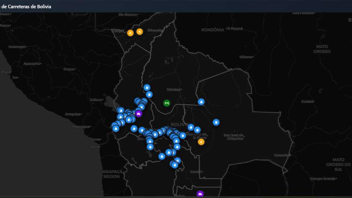
Task: Click blue marker northwest of San José de Chiquitos
Action: click(216, 122)
